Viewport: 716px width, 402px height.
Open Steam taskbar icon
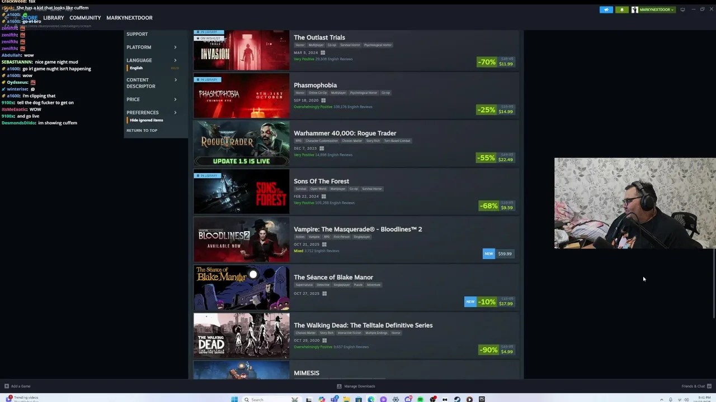(457, 399)
